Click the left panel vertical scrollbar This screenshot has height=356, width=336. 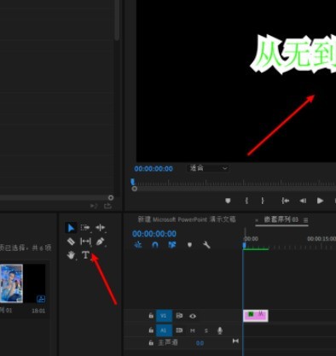[x=117, y=20]
